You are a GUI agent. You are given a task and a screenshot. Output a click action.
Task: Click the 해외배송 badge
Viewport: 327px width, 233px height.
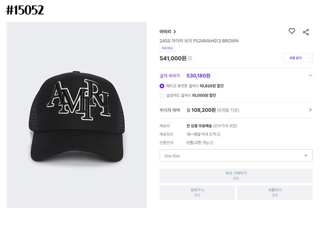(167, 49)
